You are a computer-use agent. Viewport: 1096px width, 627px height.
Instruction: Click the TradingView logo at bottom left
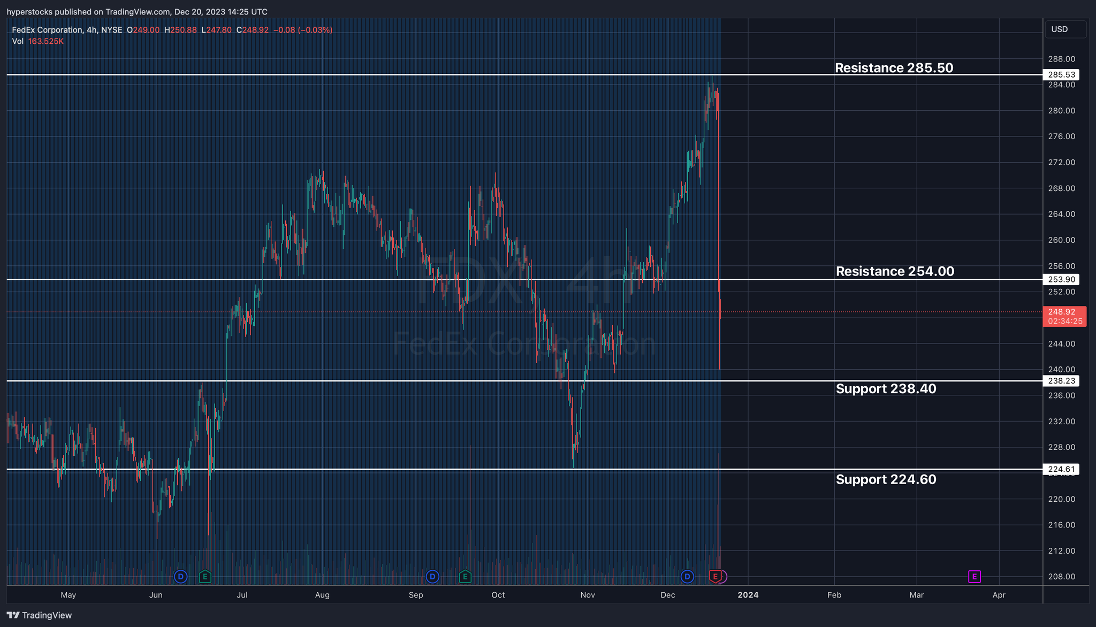[x=39, y=615]
